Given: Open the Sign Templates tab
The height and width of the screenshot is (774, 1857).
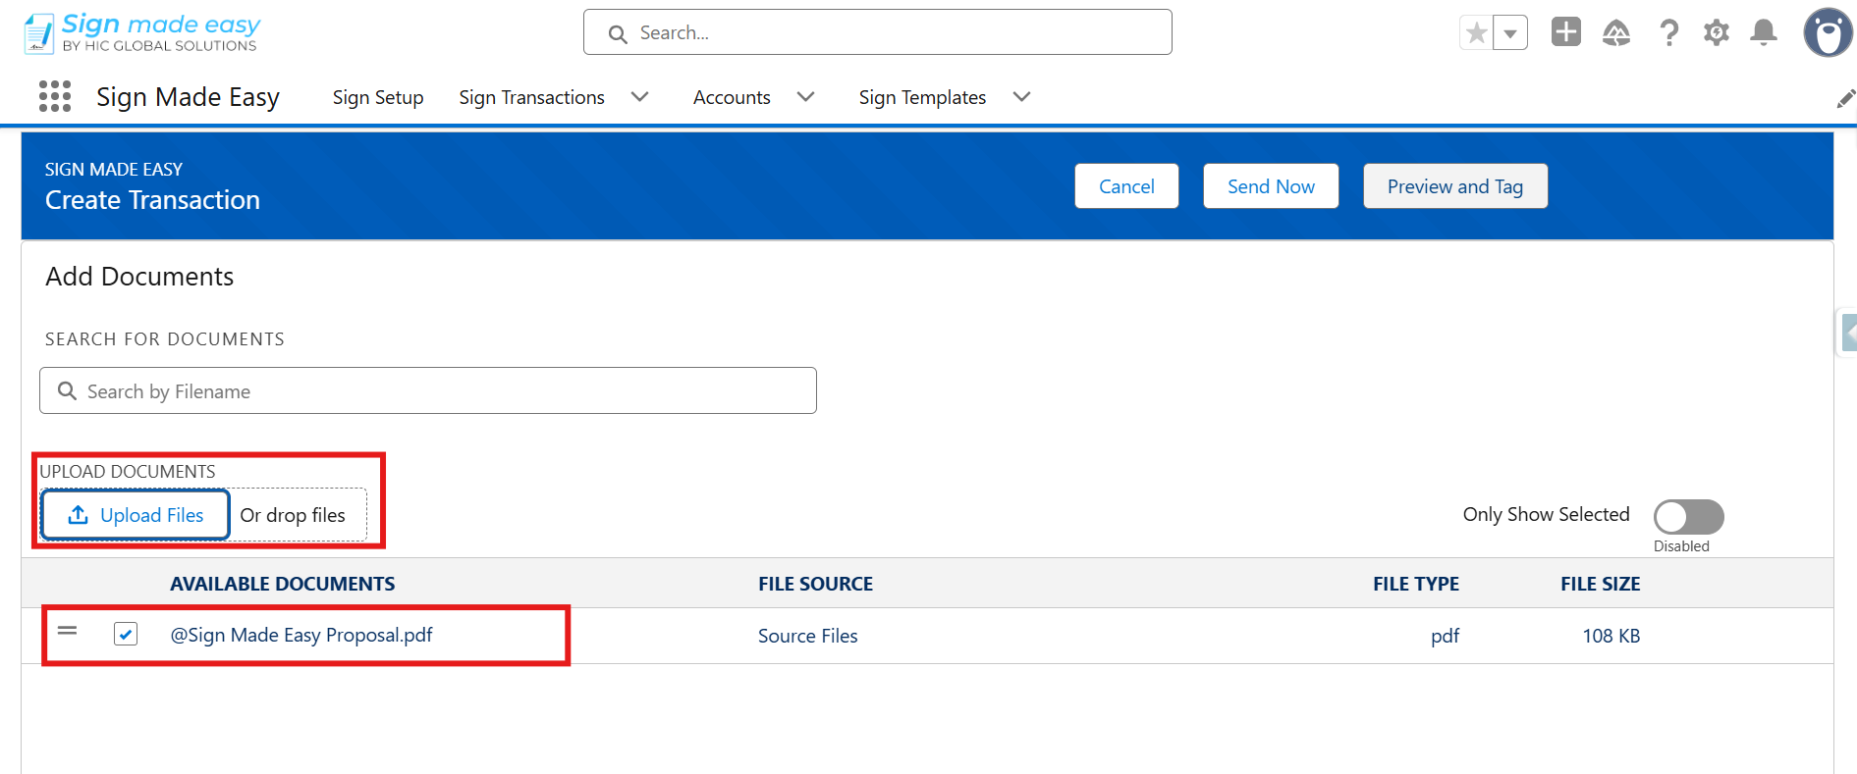Looking at the screenshot, I should 922,97.
